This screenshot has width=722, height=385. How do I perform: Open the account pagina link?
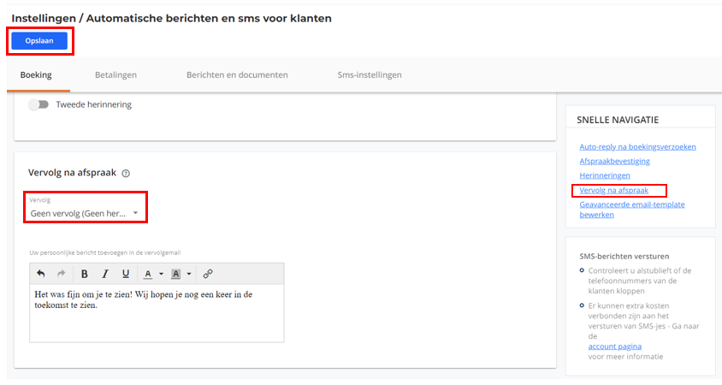click(x=615, y=346)
